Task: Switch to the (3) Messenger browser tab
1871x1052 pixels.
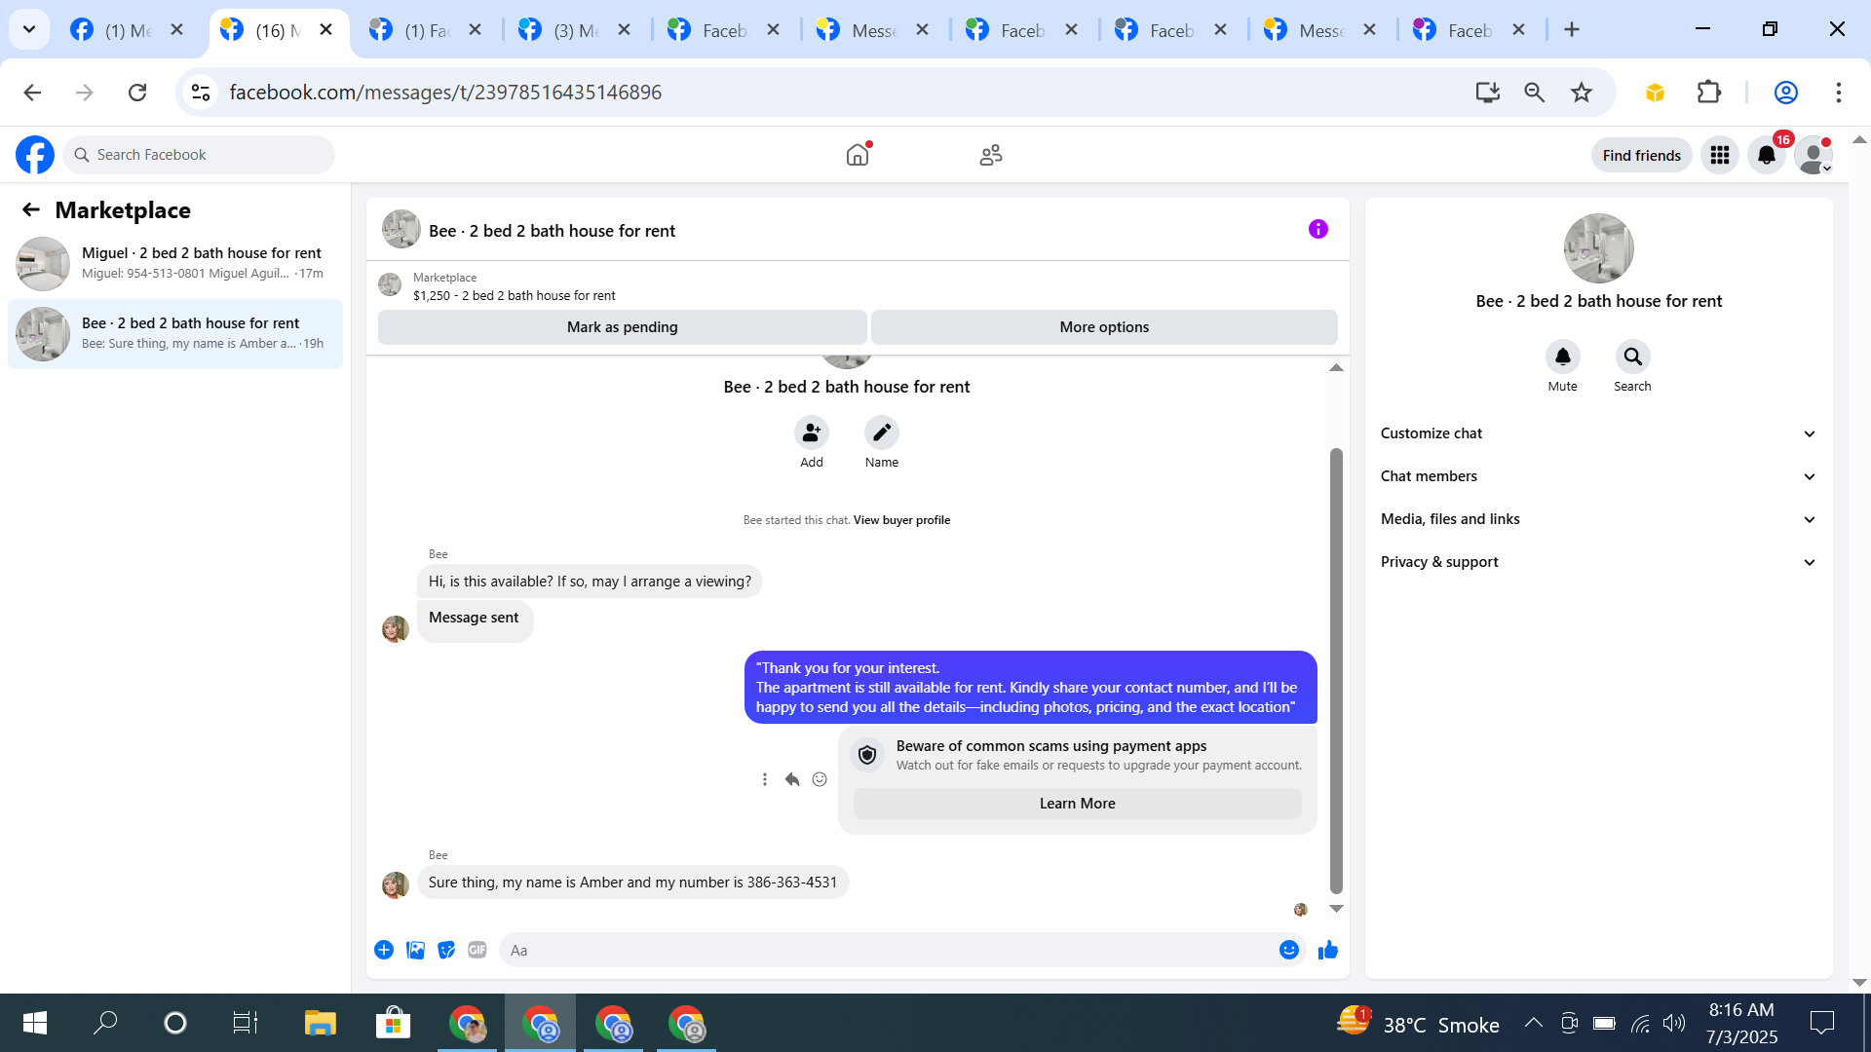Action: (575, 30)
